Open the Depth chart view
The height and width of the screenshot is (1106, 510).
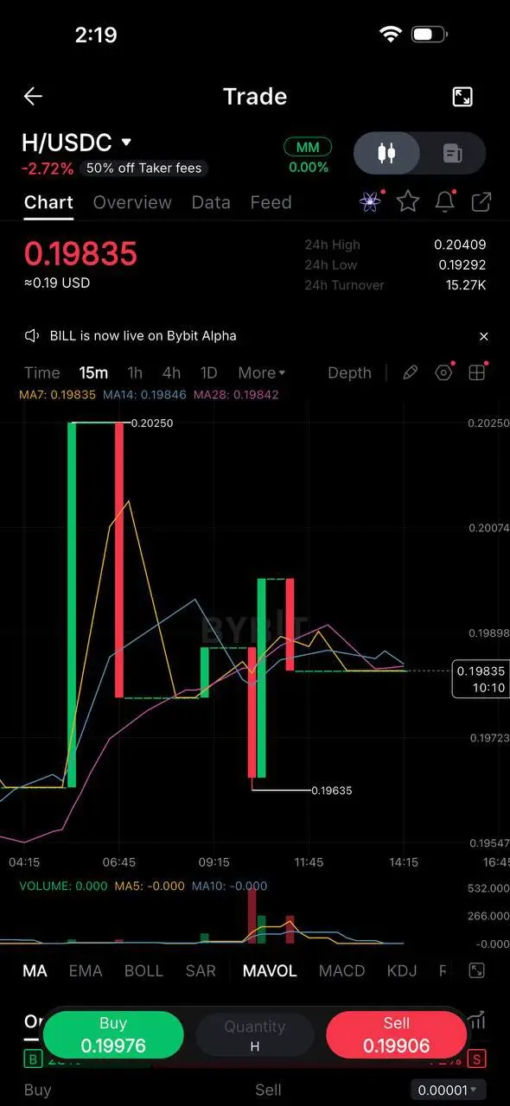click(349, 373)
